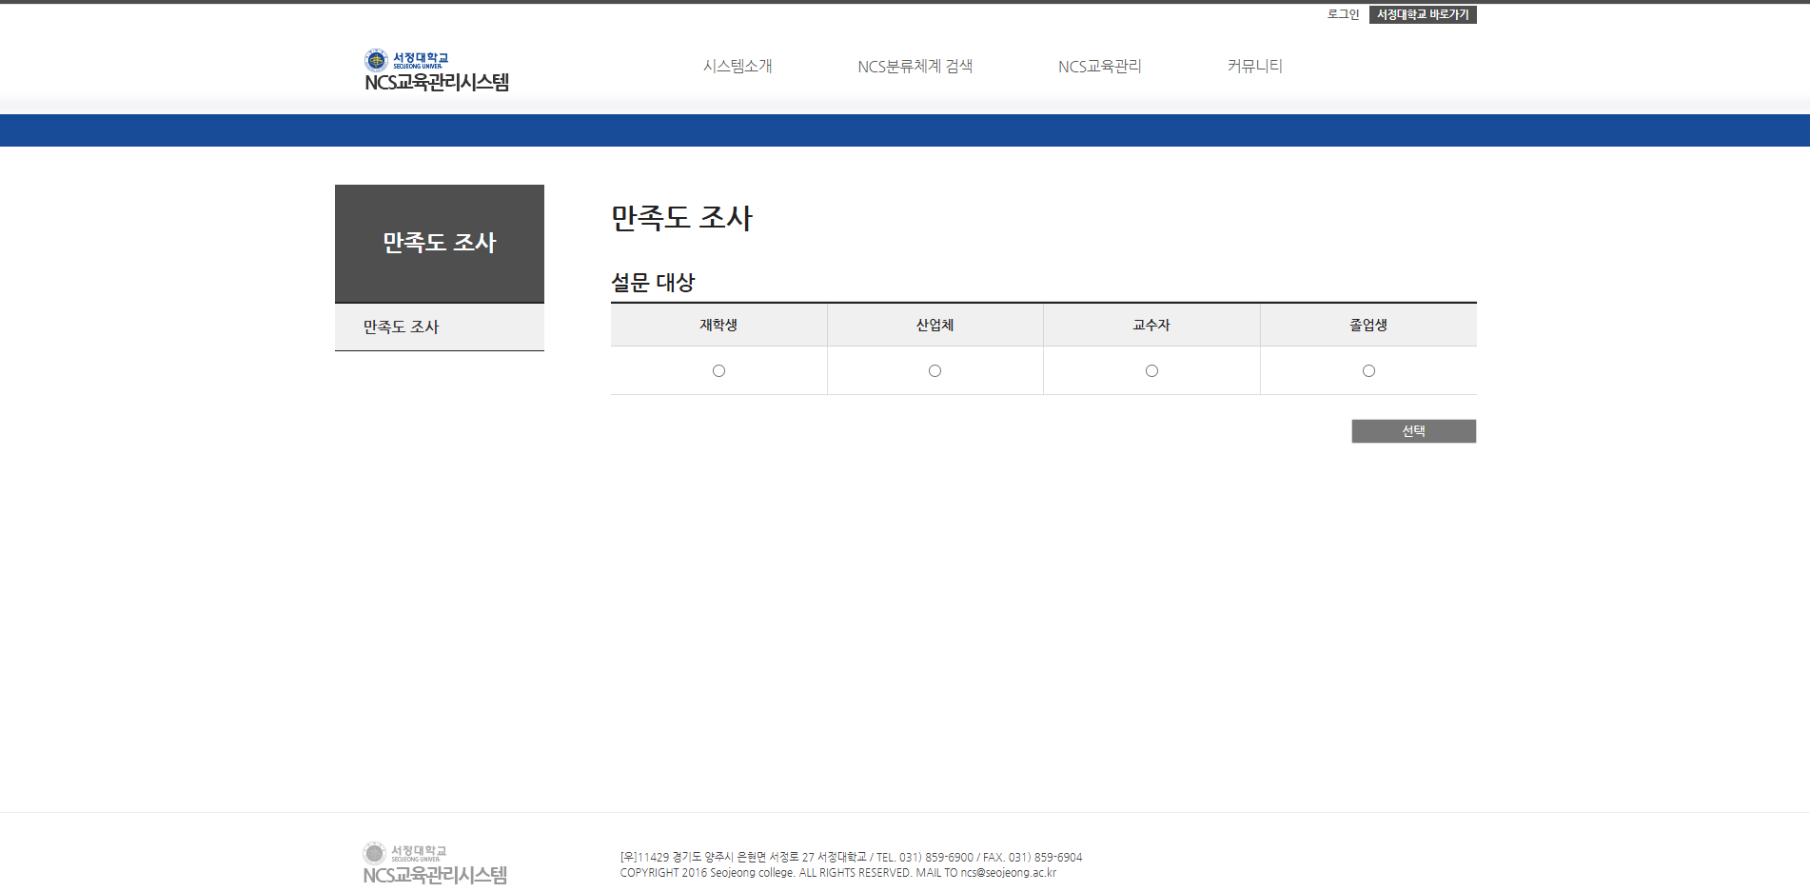The image size is (1810, 892).
Task: Open the 시스템소개 menu
Action: 738,66
